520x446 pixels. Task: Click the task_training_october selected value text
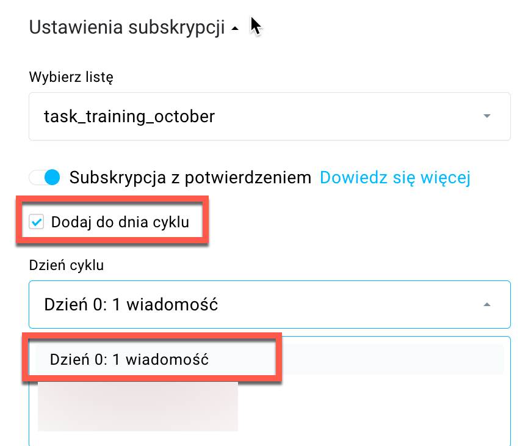point(129,116)
